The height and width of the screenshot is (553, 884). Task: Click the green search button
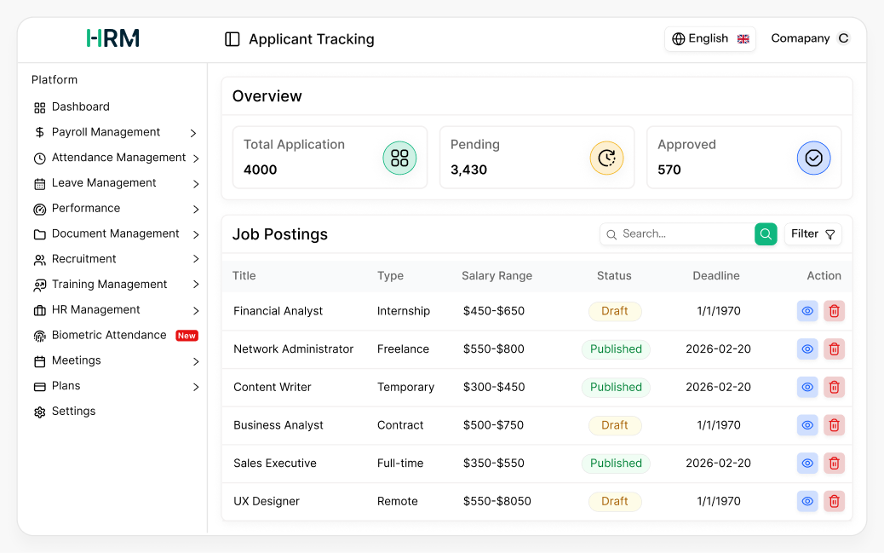[765, 233]
